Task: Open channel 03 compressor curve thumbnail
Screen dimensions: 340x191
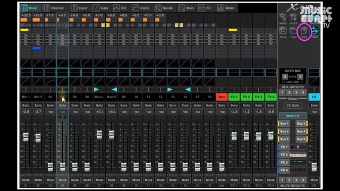Action: (x=50, y=82)
